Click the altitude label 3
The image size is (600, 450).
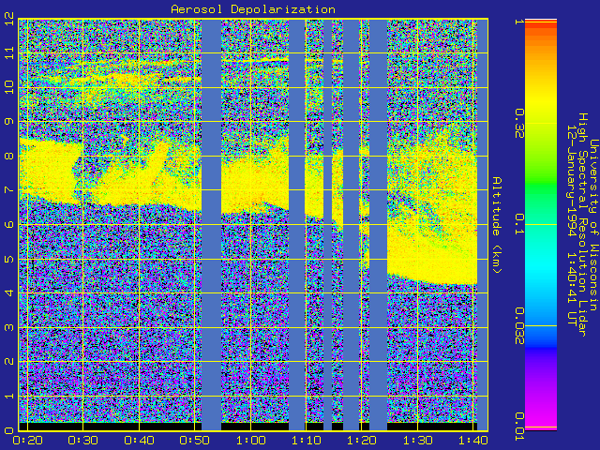pos(9,327)
